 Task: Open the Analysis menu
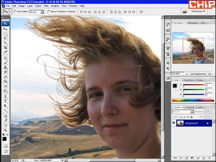[x=55, y=6]
